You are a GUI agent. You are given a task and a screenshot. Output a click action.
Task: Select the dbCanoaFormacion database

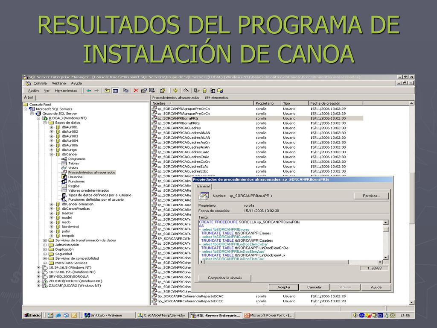pyautogui.click(x=78, y=204)
